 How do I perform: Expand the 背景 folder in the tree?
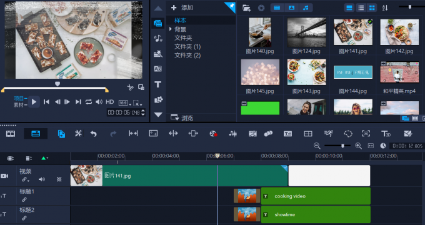point(171,29)
